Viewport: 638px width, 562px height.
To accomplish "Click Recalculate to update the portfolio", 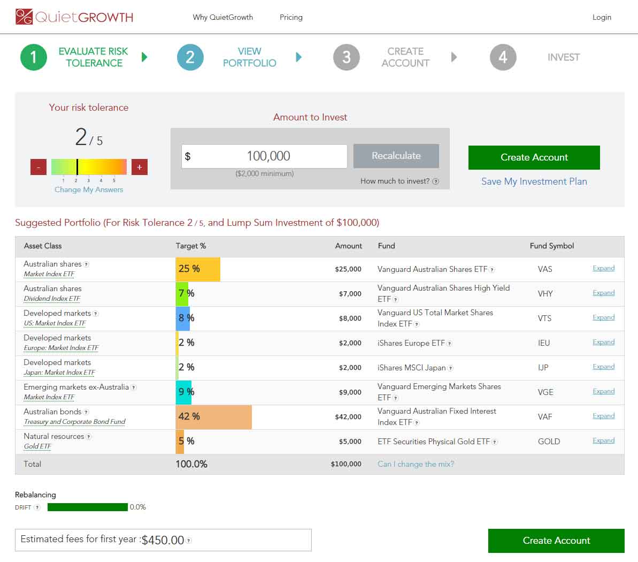I will click(x=396, y=156).
